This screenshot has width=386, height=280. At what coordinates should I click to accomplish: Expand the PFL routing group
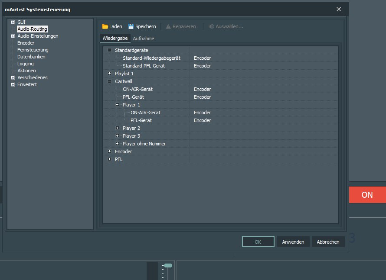point(110,159)
